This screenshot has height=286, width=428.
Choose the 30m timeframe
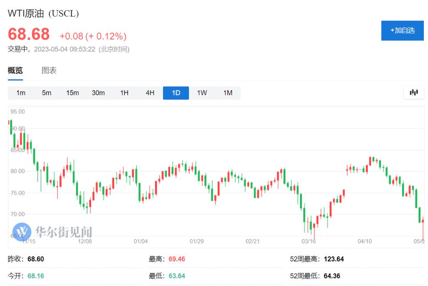click(98, 93)
